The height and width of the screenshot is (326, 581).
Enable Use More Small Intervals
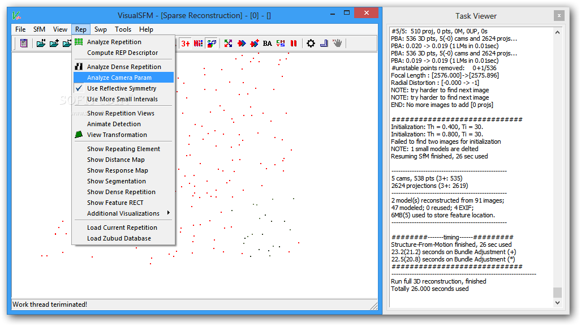click(x=122, y=99)
